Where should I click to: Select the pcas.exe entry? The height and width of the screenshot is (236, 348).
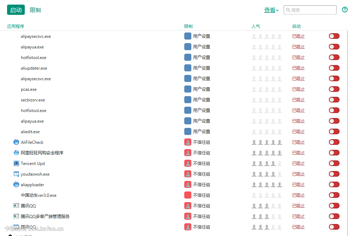(29, 89)
